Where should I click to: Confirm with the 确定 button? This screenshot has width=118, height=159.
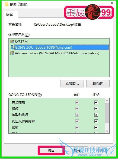click(x=51, y=150)
